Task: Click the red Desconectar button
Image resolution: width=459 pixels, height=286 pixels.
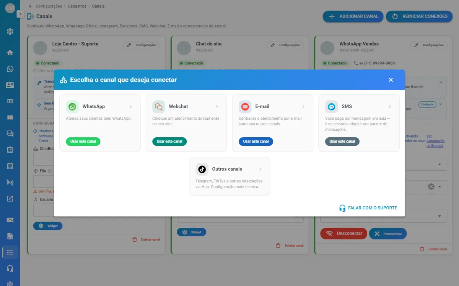Action: pyautogui.click(x=343, y=233)
